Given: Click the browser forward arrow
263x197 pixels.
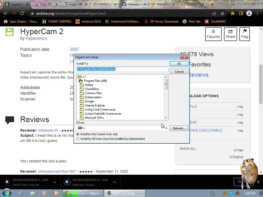Looking at the screenshot, I should [x=14, y=13].
